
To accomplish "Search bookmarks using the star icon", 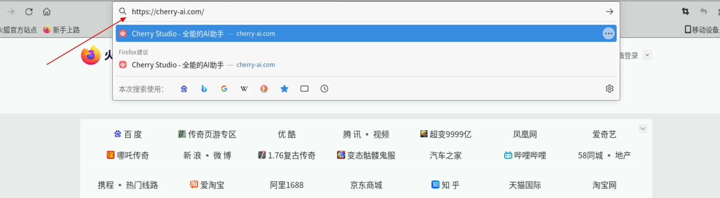I will point(284,89).
